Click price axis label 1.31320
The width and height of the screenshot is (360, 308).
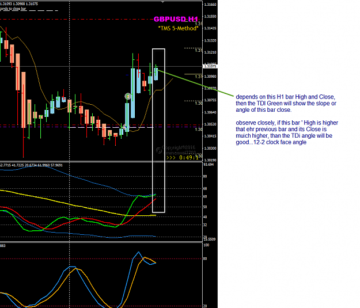(x=210, y=40)
